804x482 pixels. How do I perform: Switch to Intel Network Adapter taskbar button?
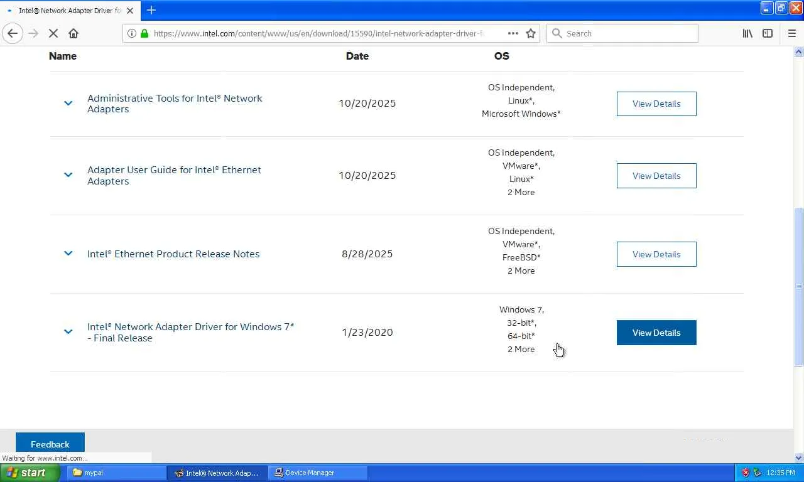click(x=217, y=473)
